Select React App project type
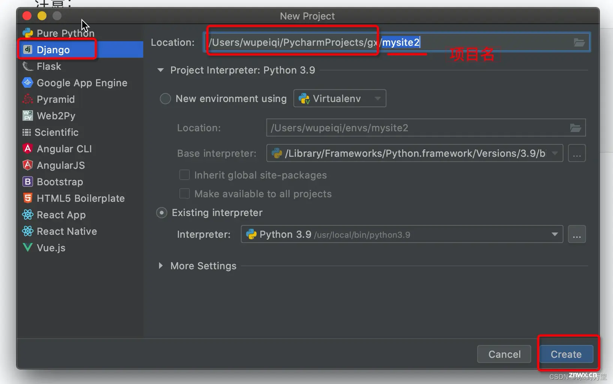 click(x=80, y=214)
